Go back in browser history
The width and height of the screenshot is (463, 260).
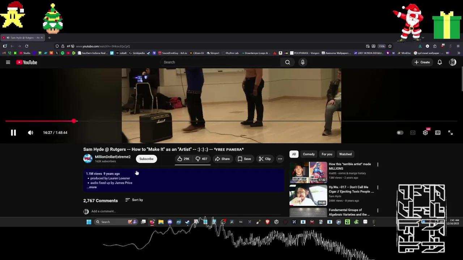tap(12, 46)
